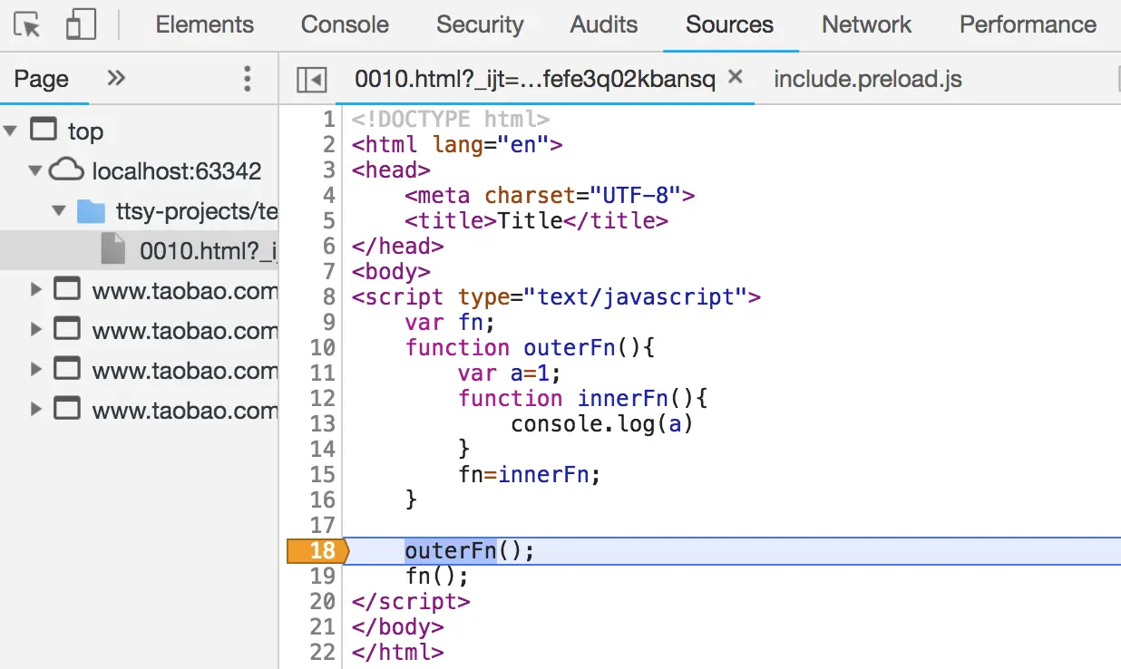Screen dimensions: 1121x669
Task: Switch to the Console tab
Action: [x=345, y=25]
